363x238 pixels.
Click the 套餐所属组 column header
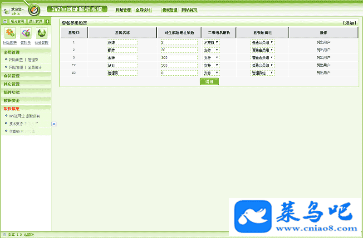tap(262, 33)
